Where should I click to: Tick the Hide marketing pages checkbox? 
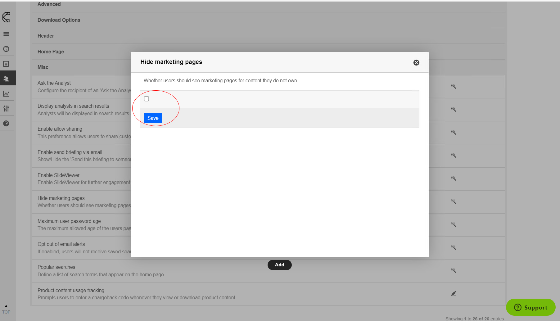[147, 99]
